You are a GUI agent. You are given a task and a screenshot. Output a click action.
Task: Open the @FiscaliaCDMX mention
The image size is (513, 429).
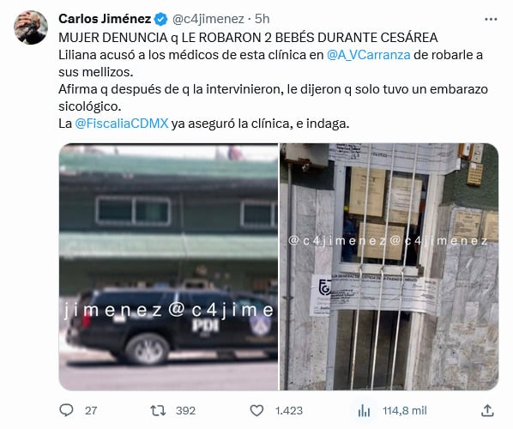pos(121,124)
